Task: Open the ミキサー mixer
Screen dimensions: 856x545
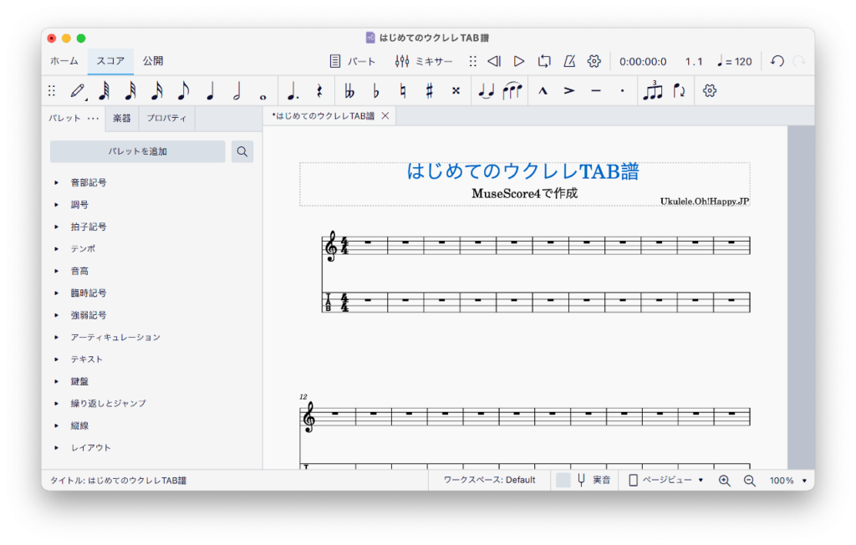Action: click(424, 61)
